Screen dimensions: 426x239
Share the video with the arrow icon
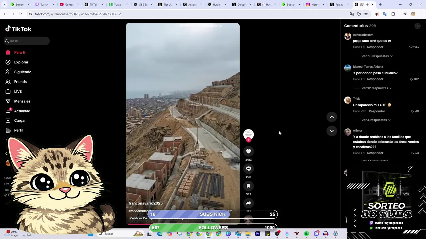click(x=248, y=203)
